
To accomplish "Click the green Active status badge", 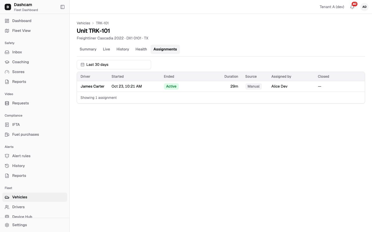I will [171, 86].
